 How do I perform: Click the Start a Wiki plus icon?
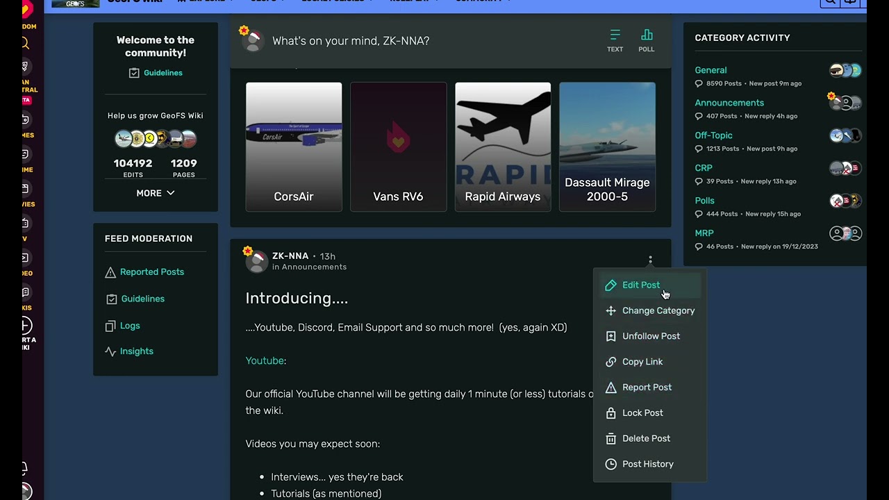tap(26, 325)
